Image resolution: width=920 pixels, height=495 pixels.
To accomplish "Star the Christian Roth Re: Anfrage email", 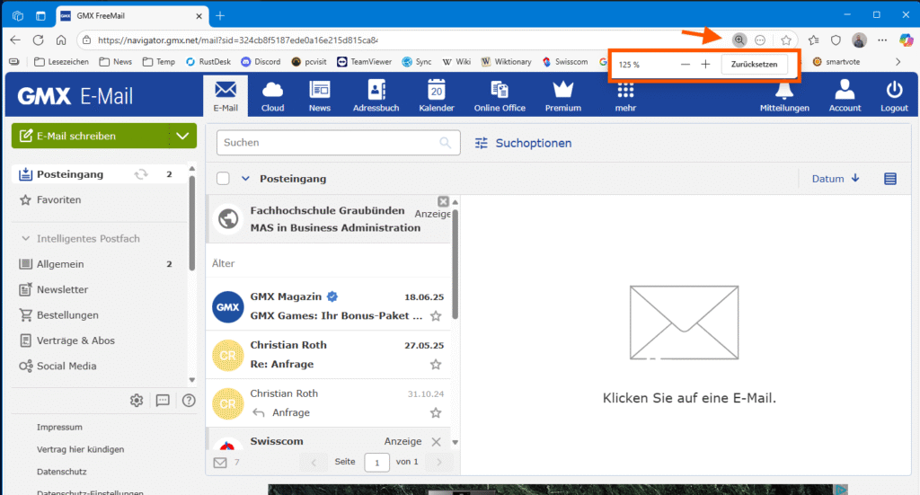I will click(436, 365).
